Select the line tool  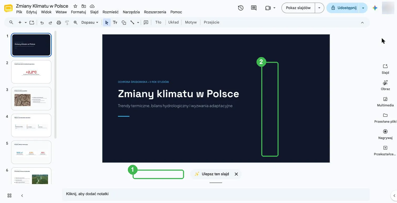click(132, 23)
